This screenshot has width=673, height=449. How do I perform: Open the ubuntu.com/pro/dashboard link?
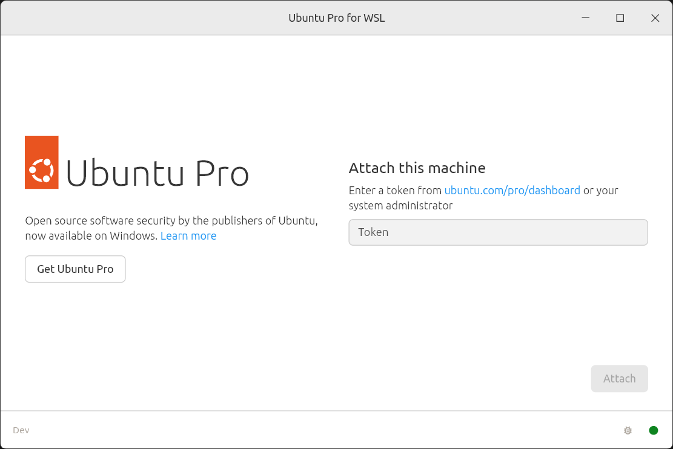pos(512,190)
